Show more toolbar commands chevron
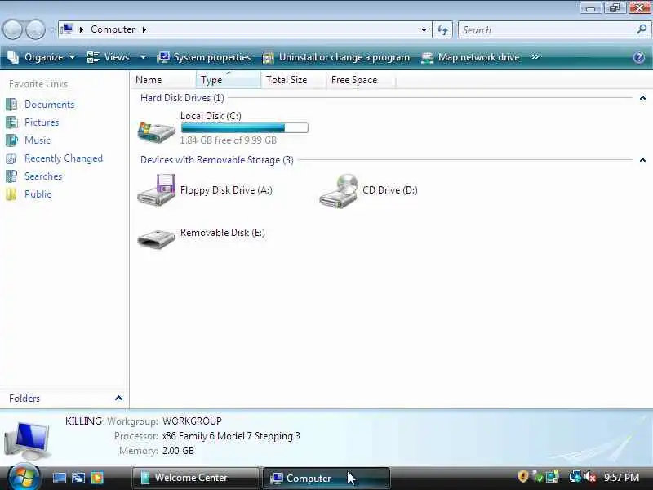Image resolution: width=653 pixels, height=490 pixels. pos(535,56)
